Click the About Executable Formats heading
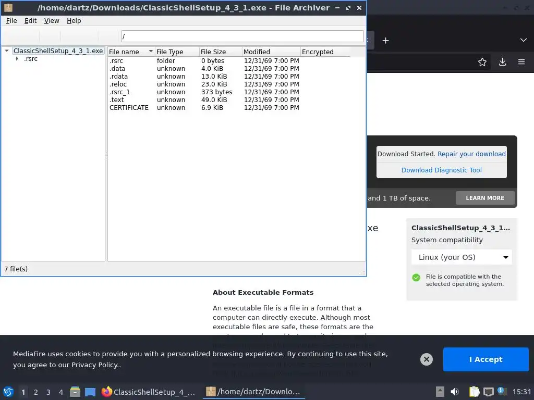This screenshot has width=534, height=400. point(263,293)
